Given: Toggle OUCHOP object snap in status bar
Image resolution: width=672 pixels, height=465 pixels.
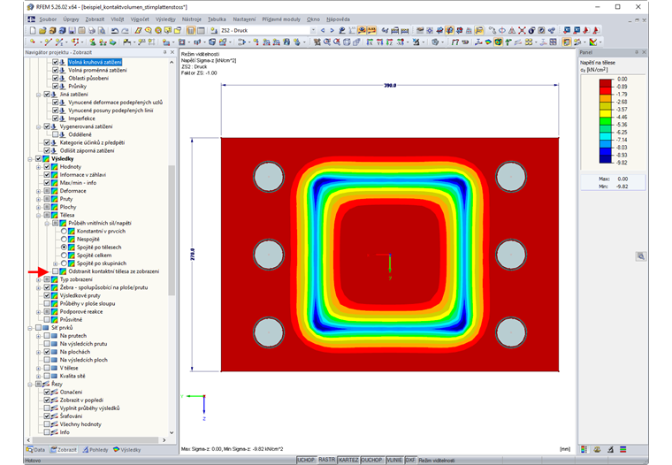Looking at the screenshot, I should click(371, 460).
